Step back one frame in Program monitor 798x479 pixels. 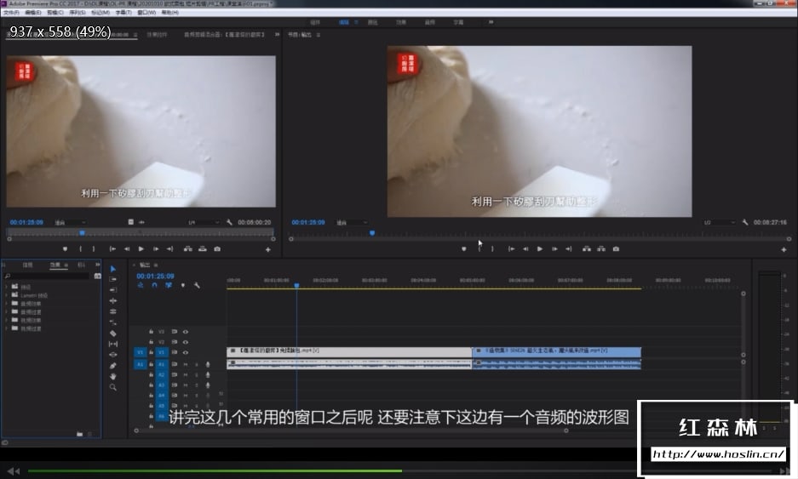coord(525,249)
